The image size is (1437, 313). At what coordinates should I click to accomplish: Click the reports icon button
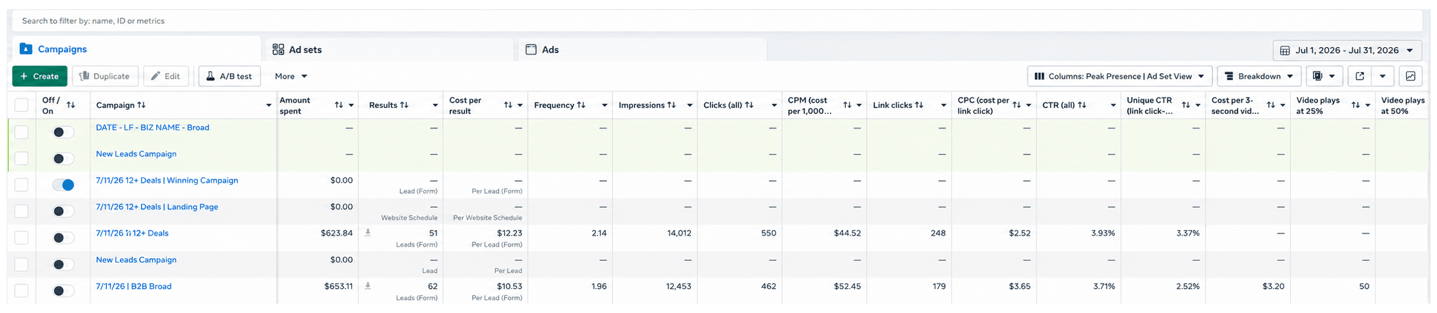point(1325,77)
